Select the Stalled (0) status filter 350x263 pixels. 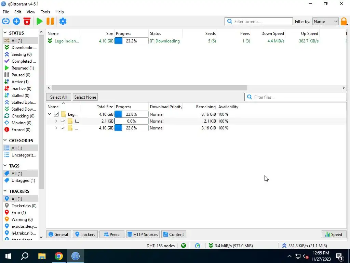21,96
